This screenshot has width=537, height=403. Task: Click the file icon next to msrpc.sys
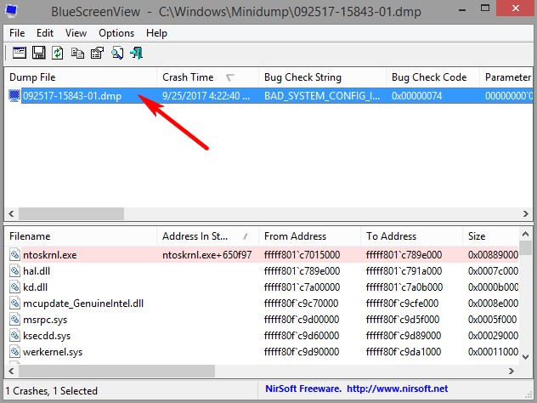(x=14, y=320)
